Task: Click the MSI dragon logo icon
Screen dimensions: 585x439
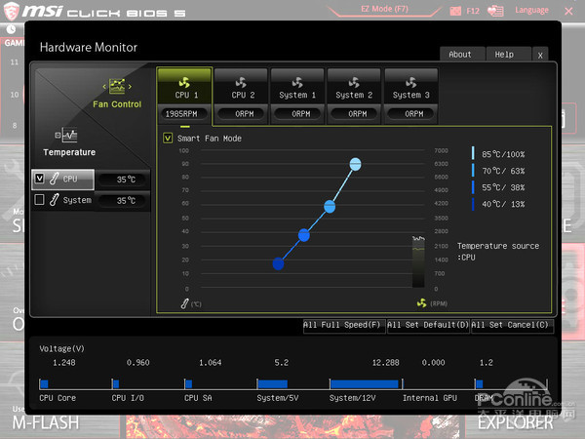Action: pyautogui.click(x=11, y=11)
